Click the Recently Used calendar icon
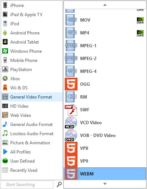147x189 pixels. click(5, 170)
